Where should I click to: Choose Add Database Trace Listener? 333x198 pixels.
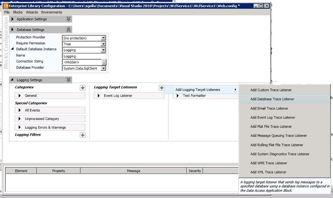[285, 99]
